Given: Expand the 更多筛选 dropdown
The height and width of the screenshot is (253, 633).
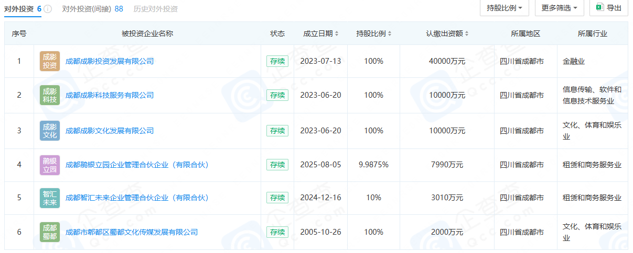Looking at the screenshot, I should [x=560, y=8].
